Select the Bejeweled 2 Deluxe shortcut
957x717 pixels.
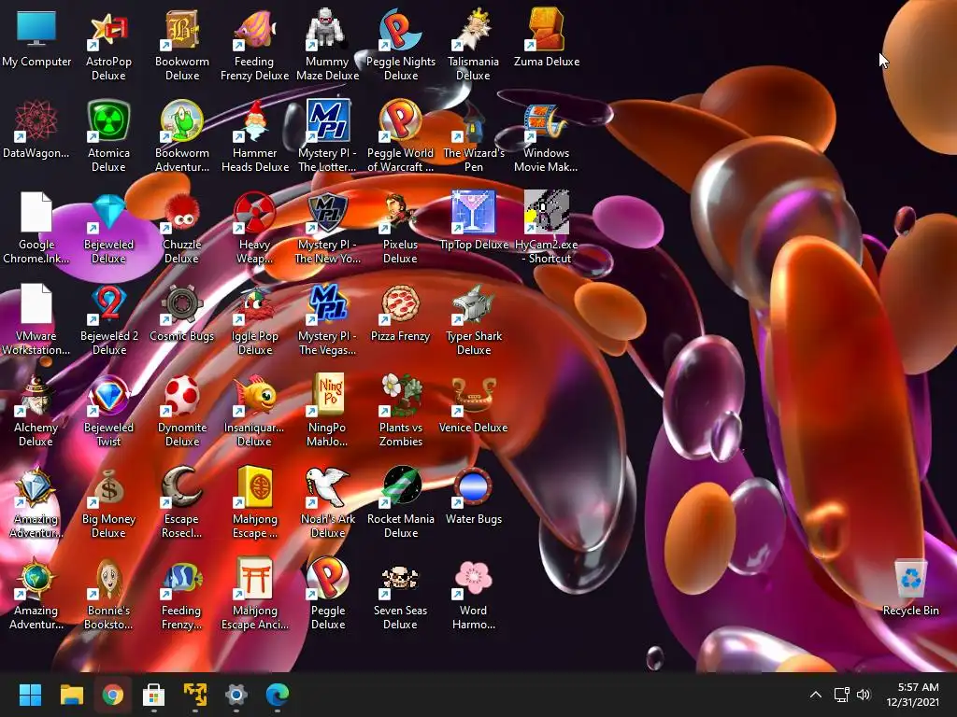click(108, 303)
